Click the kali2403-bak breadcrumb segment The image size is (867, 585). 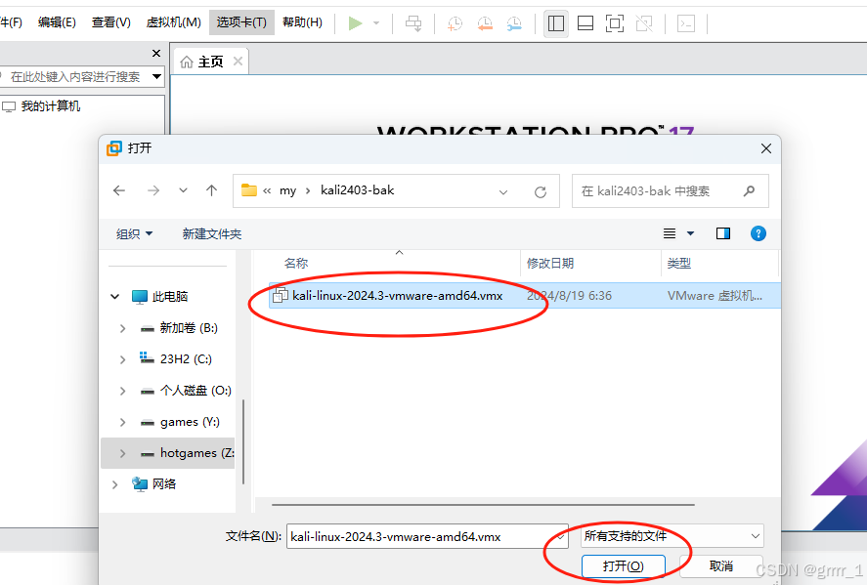click(357, 190)
